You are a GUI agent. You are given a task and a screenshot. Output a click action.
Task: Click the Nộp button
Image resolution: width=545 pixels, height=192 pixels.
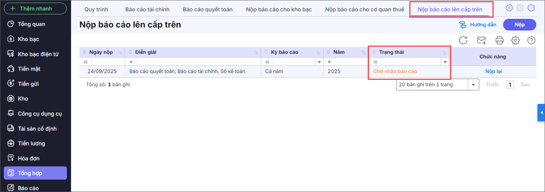pyautogui.click(x=519, y=25)
